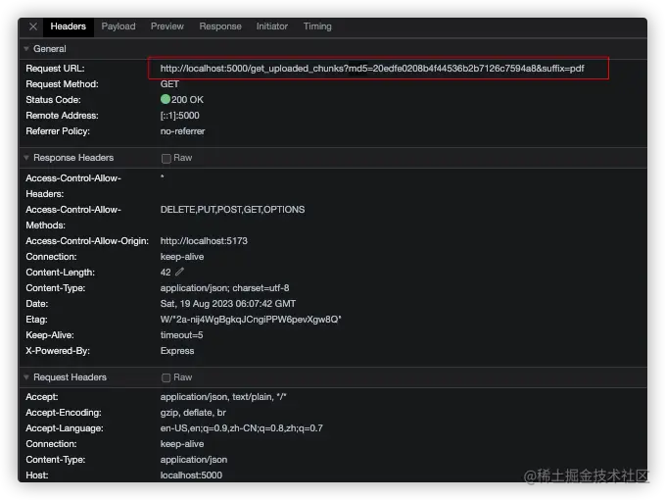
Task: Click the green status dot beside 200 OK
Action: coord(166,99)
